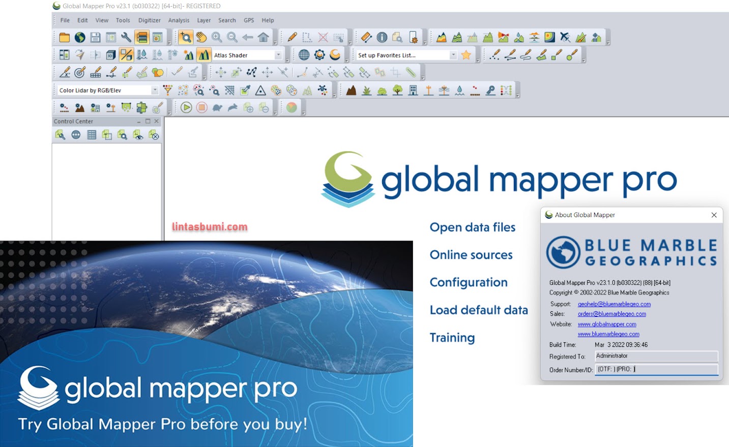Click the Registered To Administrator field
Image resolution: width=729 pixels, height=447 pixels.
click(x=656, y=356)
